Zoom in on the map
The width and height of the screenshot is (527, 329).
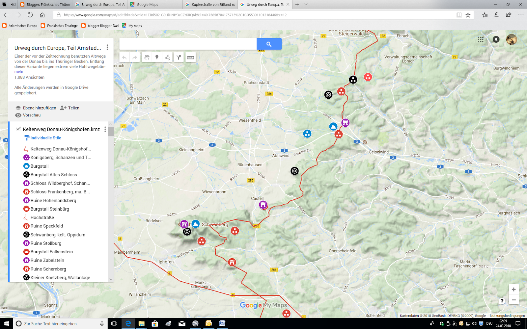tap(513, 290)
